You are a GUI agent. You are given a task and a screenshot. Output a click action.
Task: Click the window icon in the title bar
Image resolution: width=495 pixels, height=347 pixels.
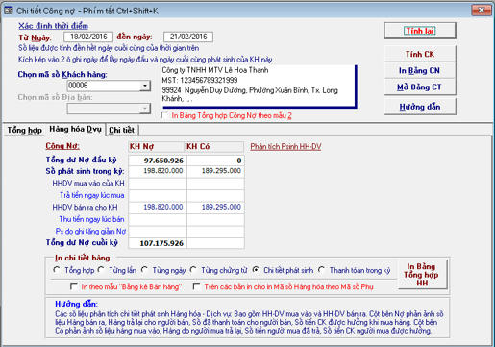coord(9,11)
